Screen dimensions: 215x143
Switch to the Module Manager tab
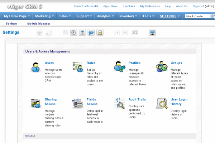(x=39, y=24)
